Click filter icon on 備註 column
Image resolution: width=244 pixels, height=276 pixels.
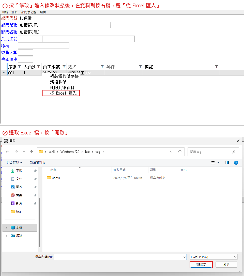point(217,67)
